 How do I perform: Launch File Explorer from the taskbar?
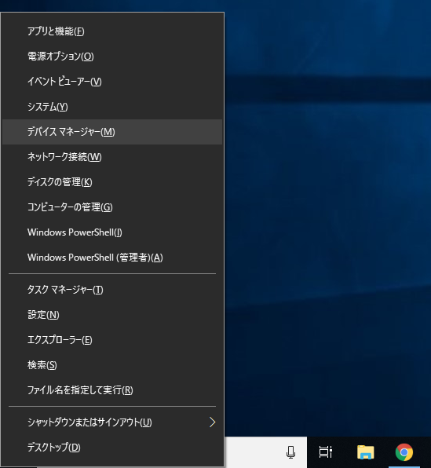365,452
